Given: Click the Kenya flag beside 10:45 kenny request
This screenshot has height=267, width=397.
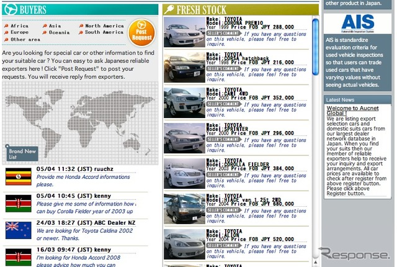Looking at the screenshot, I should [x=19, y=204].
